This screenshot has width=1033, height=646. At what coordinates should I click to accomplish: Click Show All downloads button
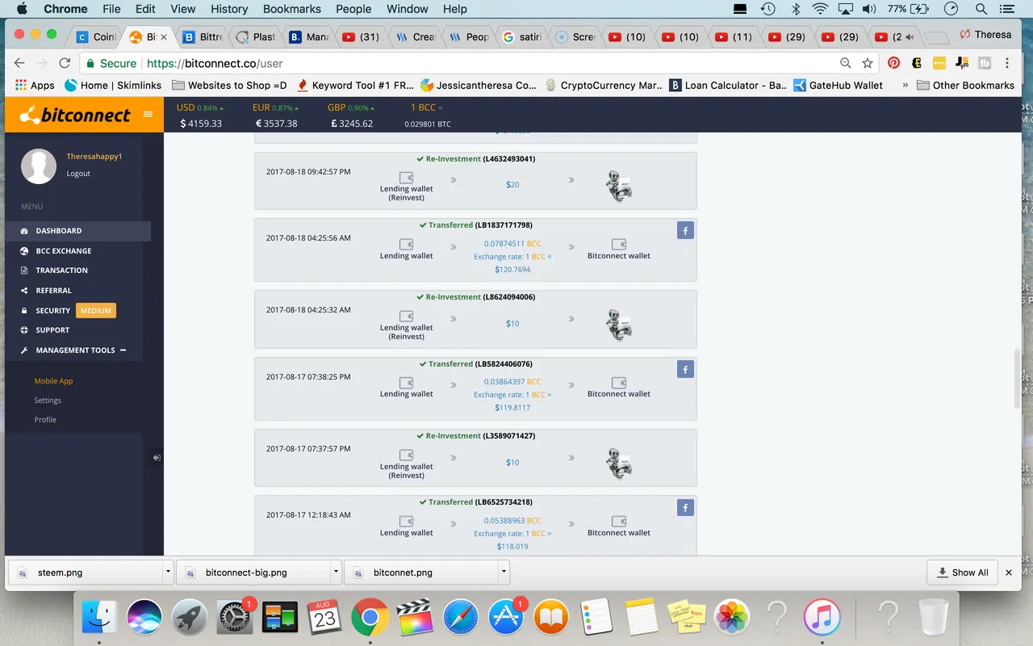click(963, 572)
